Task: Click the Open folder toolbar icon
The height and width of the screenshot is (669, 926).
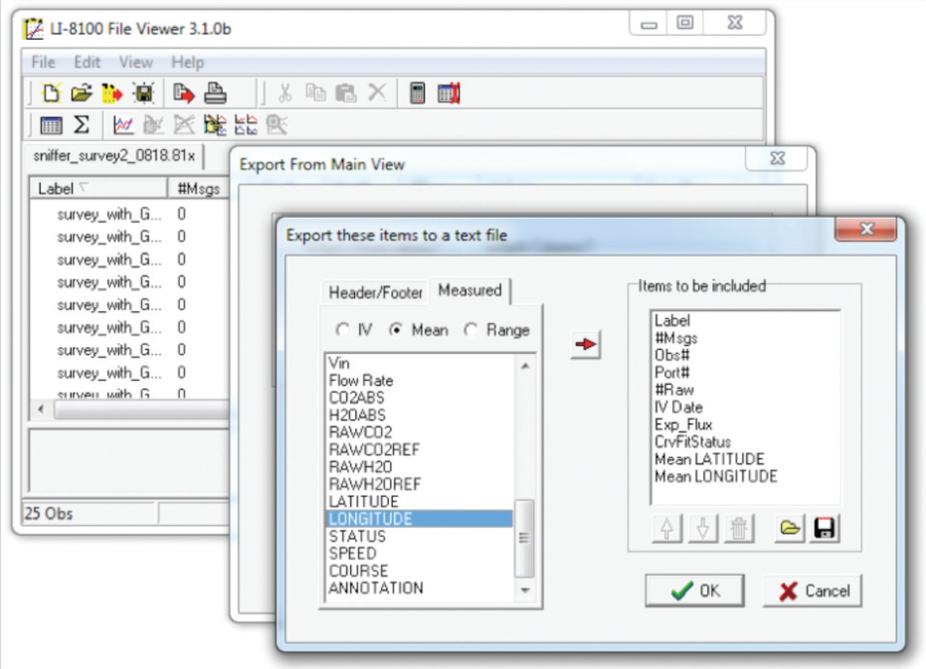Action: pos(82,92)
